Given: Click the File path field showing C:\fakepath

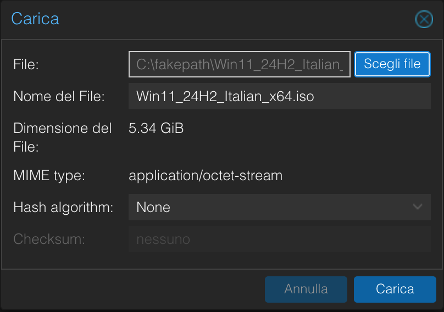Looking at the screenshot, I should click(239, 64).
